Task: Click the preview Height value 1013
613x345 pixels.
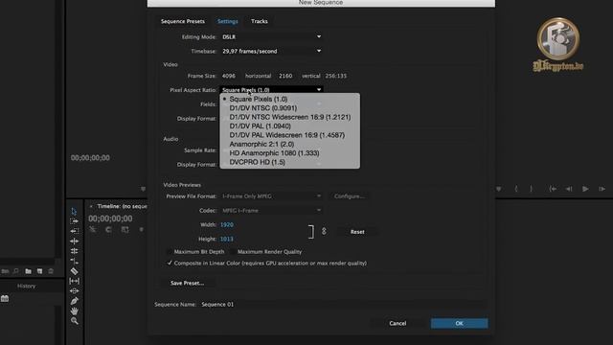Action: 227,239
